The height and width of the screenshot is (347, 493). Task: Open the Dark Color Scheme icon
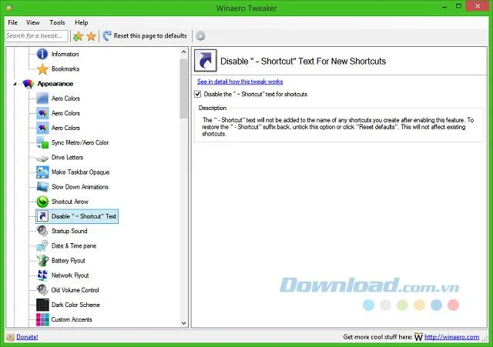coord(42,305)
